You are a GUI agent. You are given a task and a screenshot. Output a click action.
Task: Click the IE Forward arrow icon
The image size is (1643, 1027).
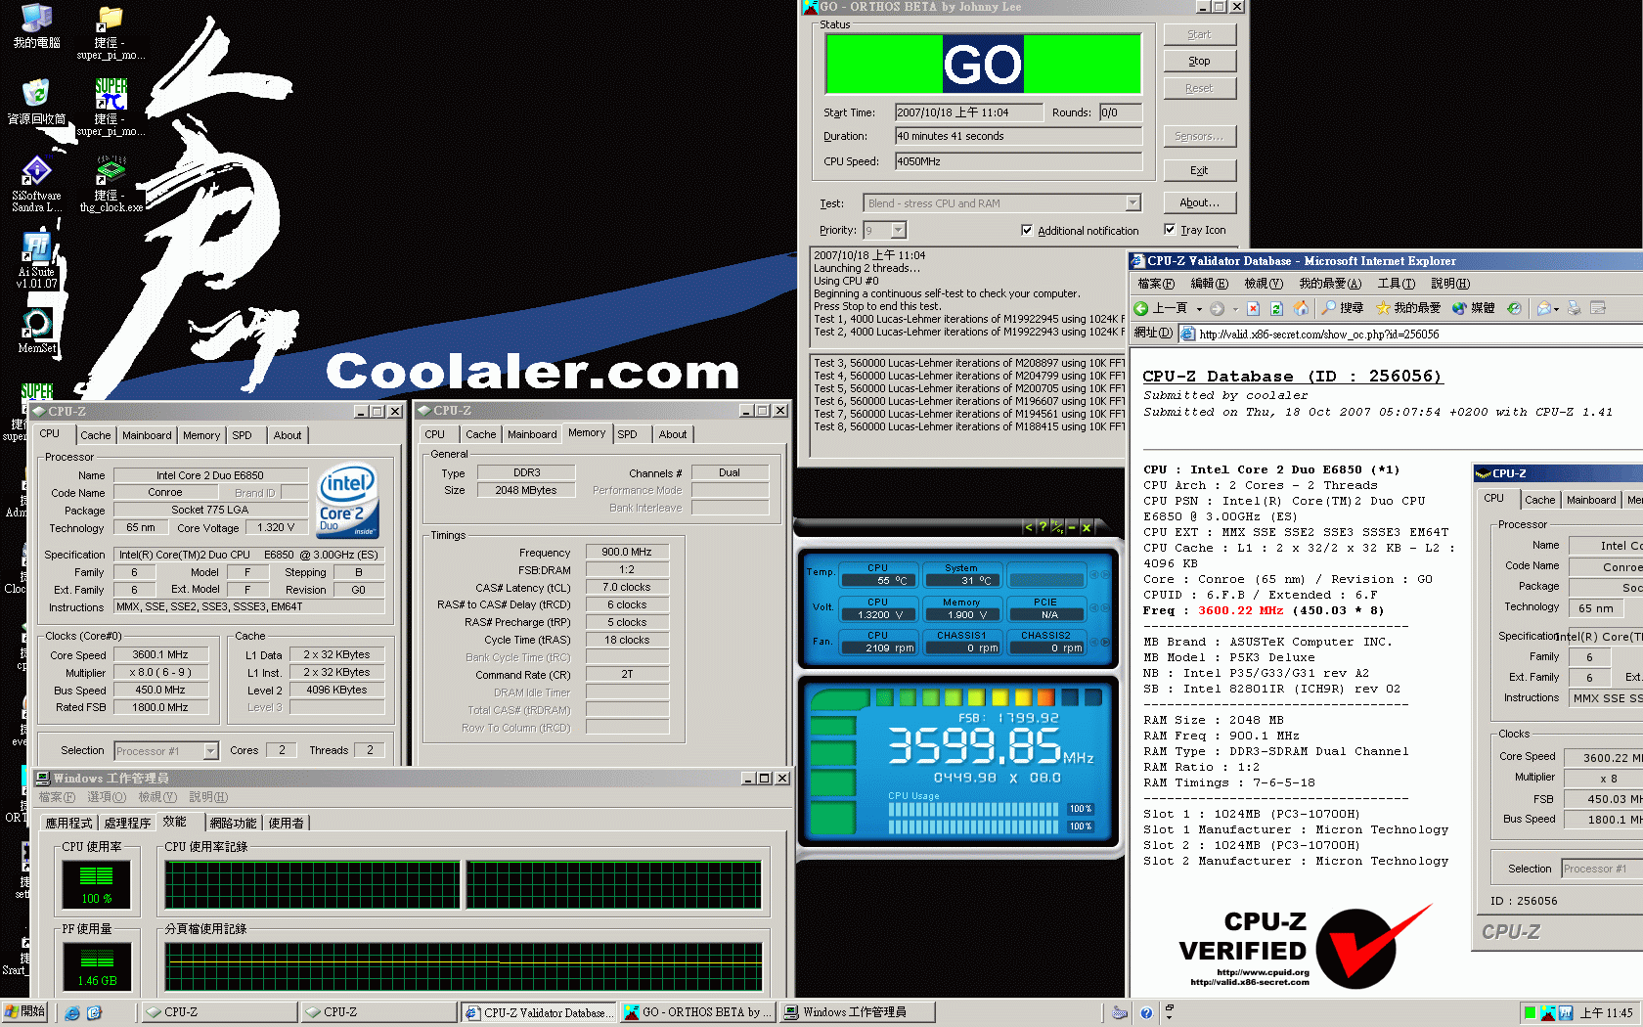click(1217, 308)
